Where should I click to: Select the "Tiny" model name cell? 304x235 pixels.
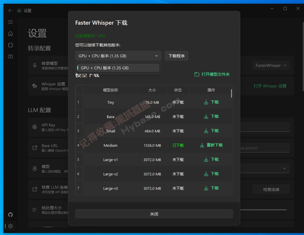(x=111, y=102)
